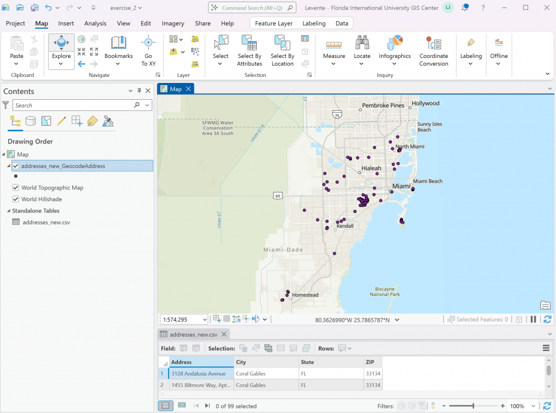Click the Add Graphics Layer icon
Viewport: 556px width, 413px height.
(x=195, y=64)
